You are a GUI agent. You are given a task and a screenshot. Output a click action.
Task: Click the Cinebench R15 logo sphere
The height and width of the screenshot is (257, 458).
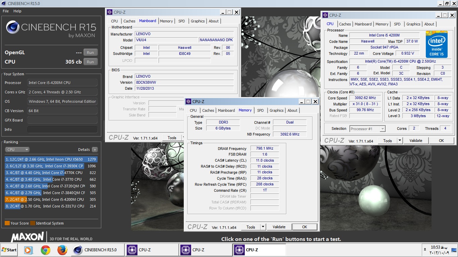tap(12, 27)
